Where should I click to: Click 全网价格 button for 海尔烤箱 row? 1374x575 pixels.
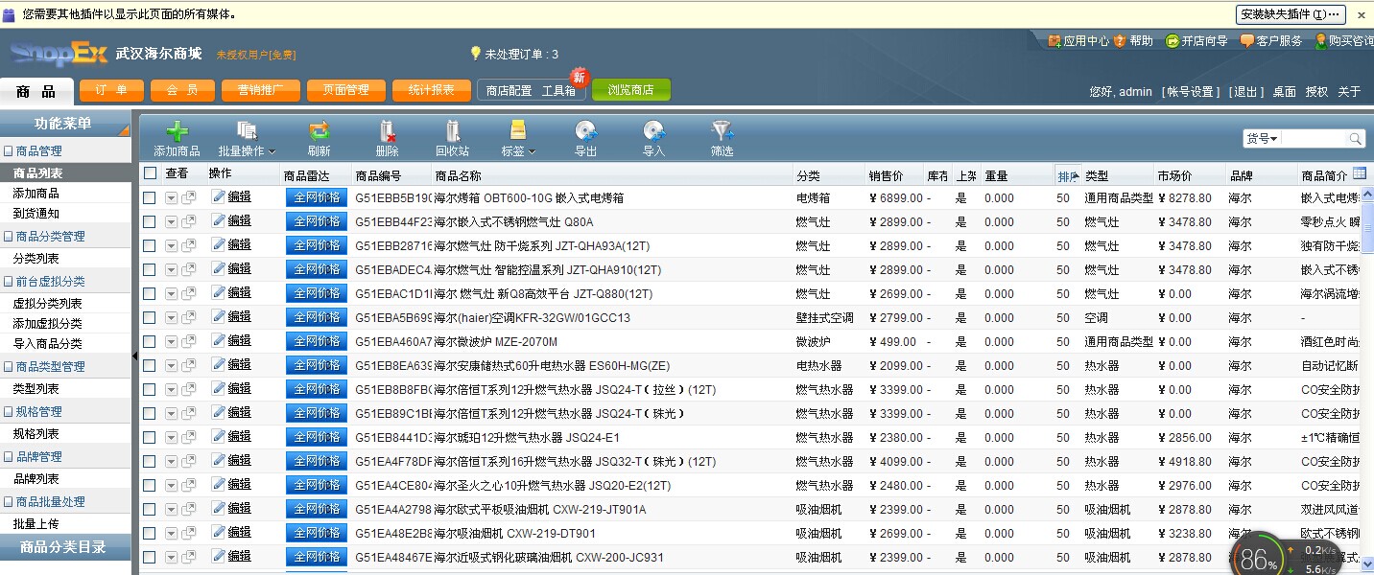[317, 197]
